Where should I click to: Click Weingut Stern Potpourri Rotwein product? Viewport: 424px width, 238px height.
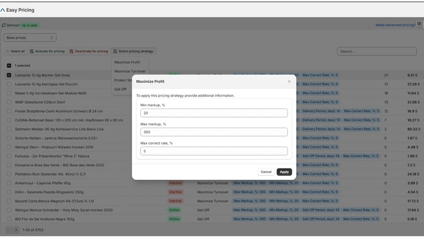point(54,147)
